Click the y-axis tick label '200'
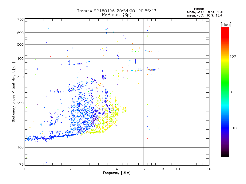 (21, 103)
